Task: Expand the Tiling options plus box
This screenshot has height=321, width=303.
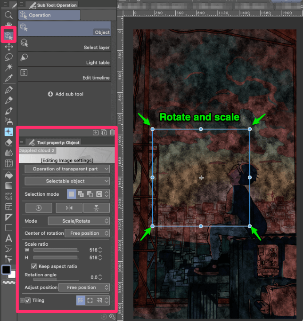Action: tap(22, 300)
